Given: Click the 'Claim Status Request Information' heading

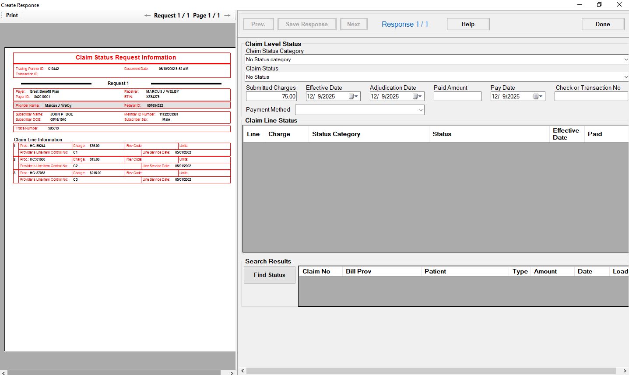Looking at the screenshot, I should tap(126, 57).
